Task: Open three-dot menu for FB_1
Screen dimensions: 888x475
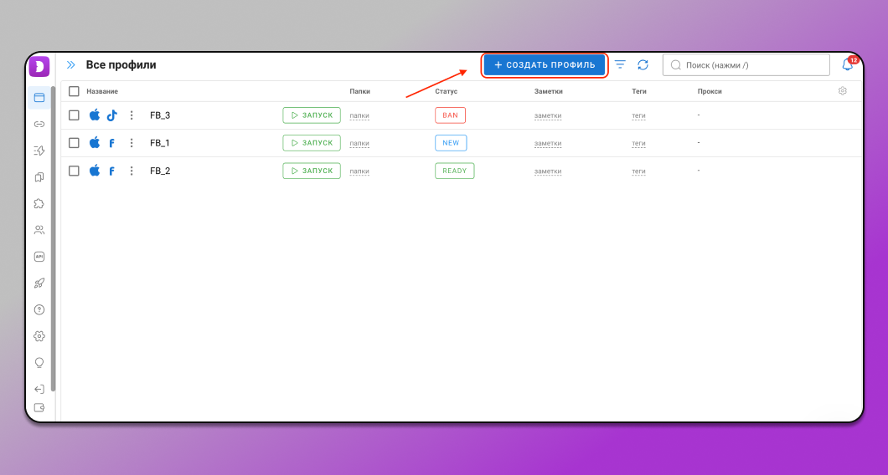Action: (x=132, y=143)
